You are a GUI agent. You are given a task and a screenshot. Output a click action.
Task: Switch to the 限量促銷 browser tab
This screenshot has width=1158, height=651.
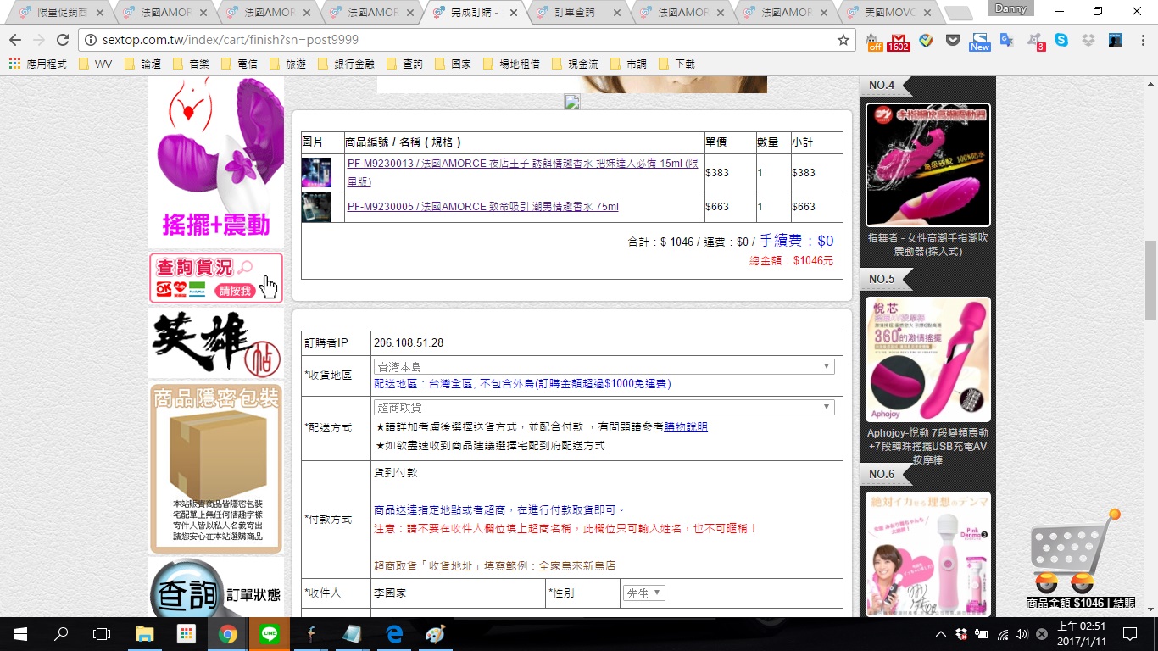(x=61, y=13)
